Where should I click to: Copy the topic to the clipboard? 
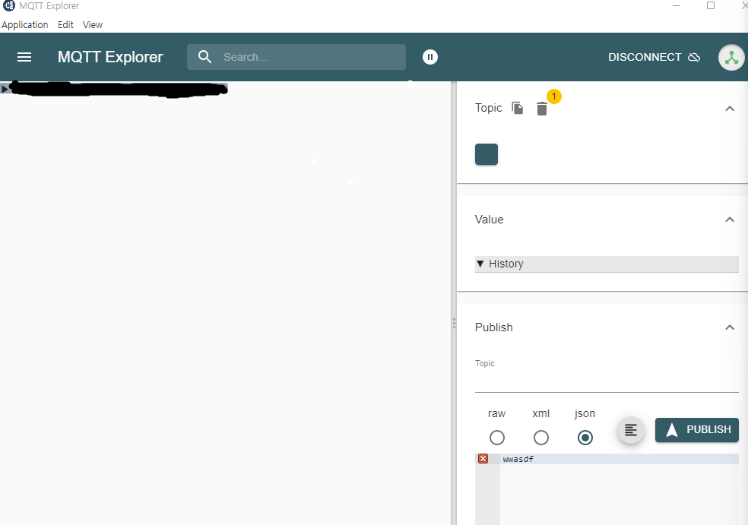(518, 108)
